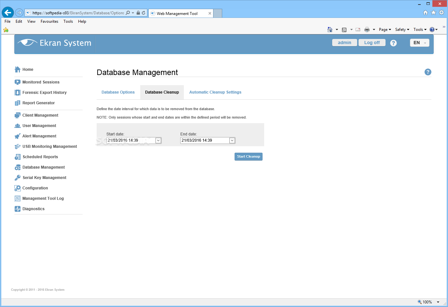Image resolution: width=448 pixels, height=307 pixels.
Task: Click the Favorites star with arrow icon
Action: pos(6,30)
